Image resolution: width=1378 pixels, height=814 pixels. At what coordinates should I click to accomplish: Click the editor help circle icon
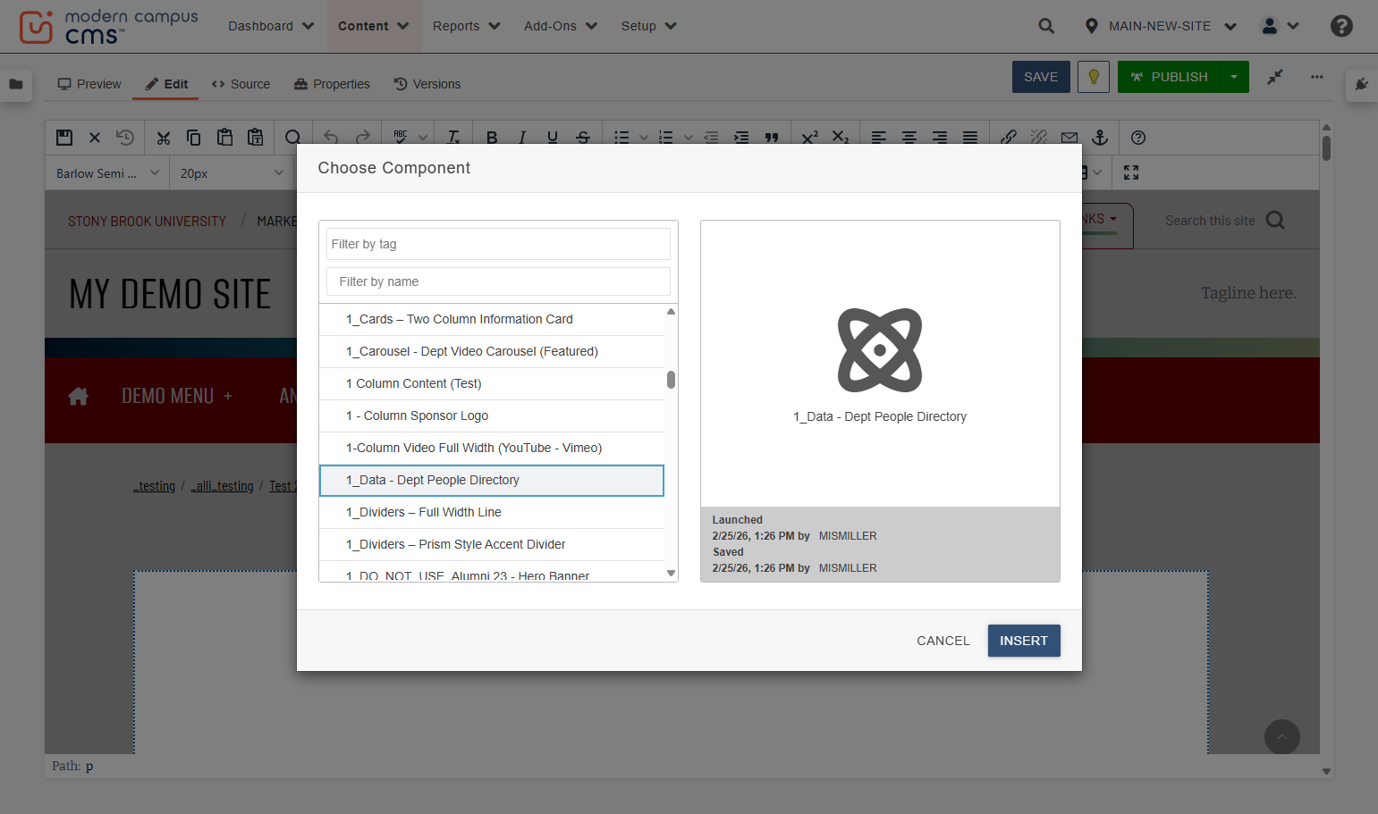pos(1138,138)
